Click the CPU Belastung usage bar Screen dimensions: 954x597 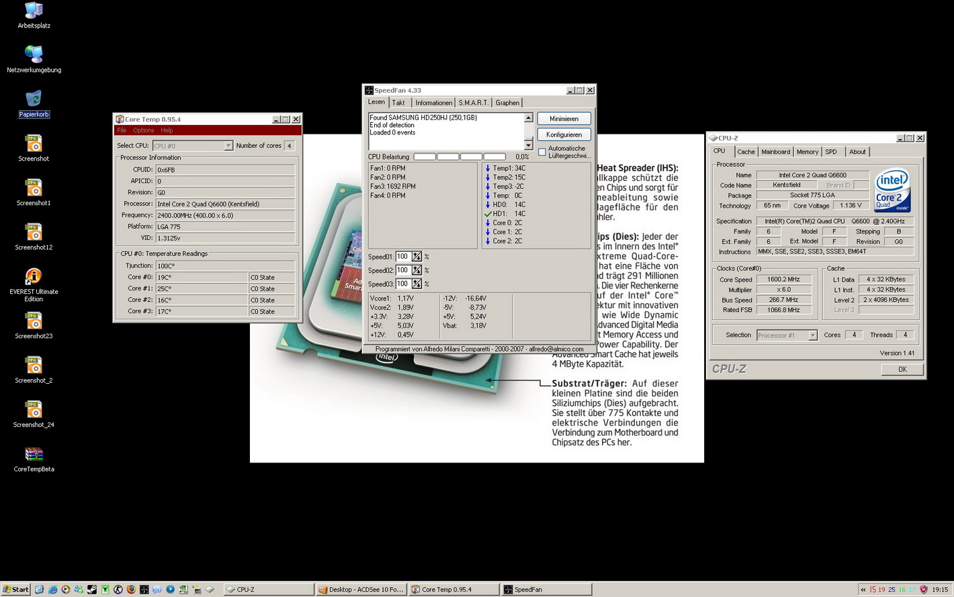point(460,157)
